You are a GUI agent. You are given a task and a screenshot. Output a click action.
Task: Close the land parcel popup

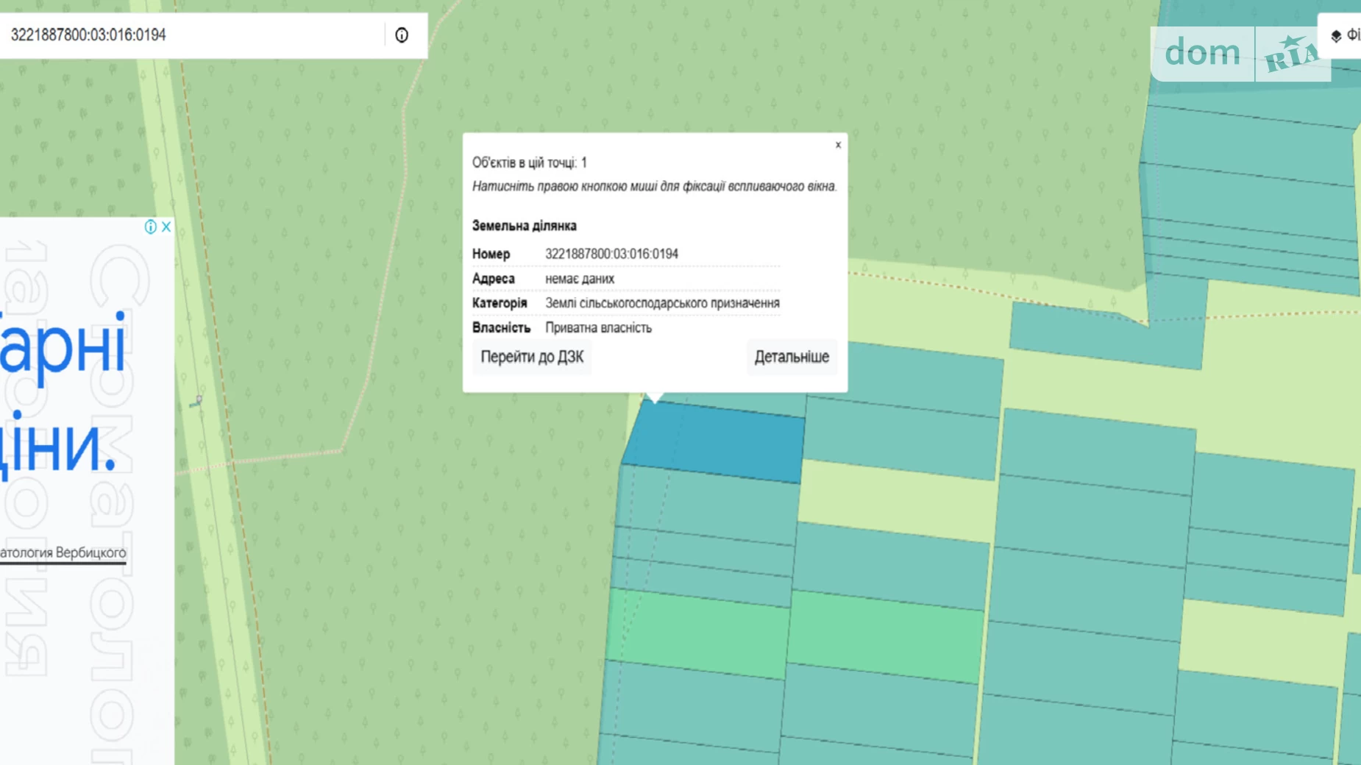tap(838, 145)
